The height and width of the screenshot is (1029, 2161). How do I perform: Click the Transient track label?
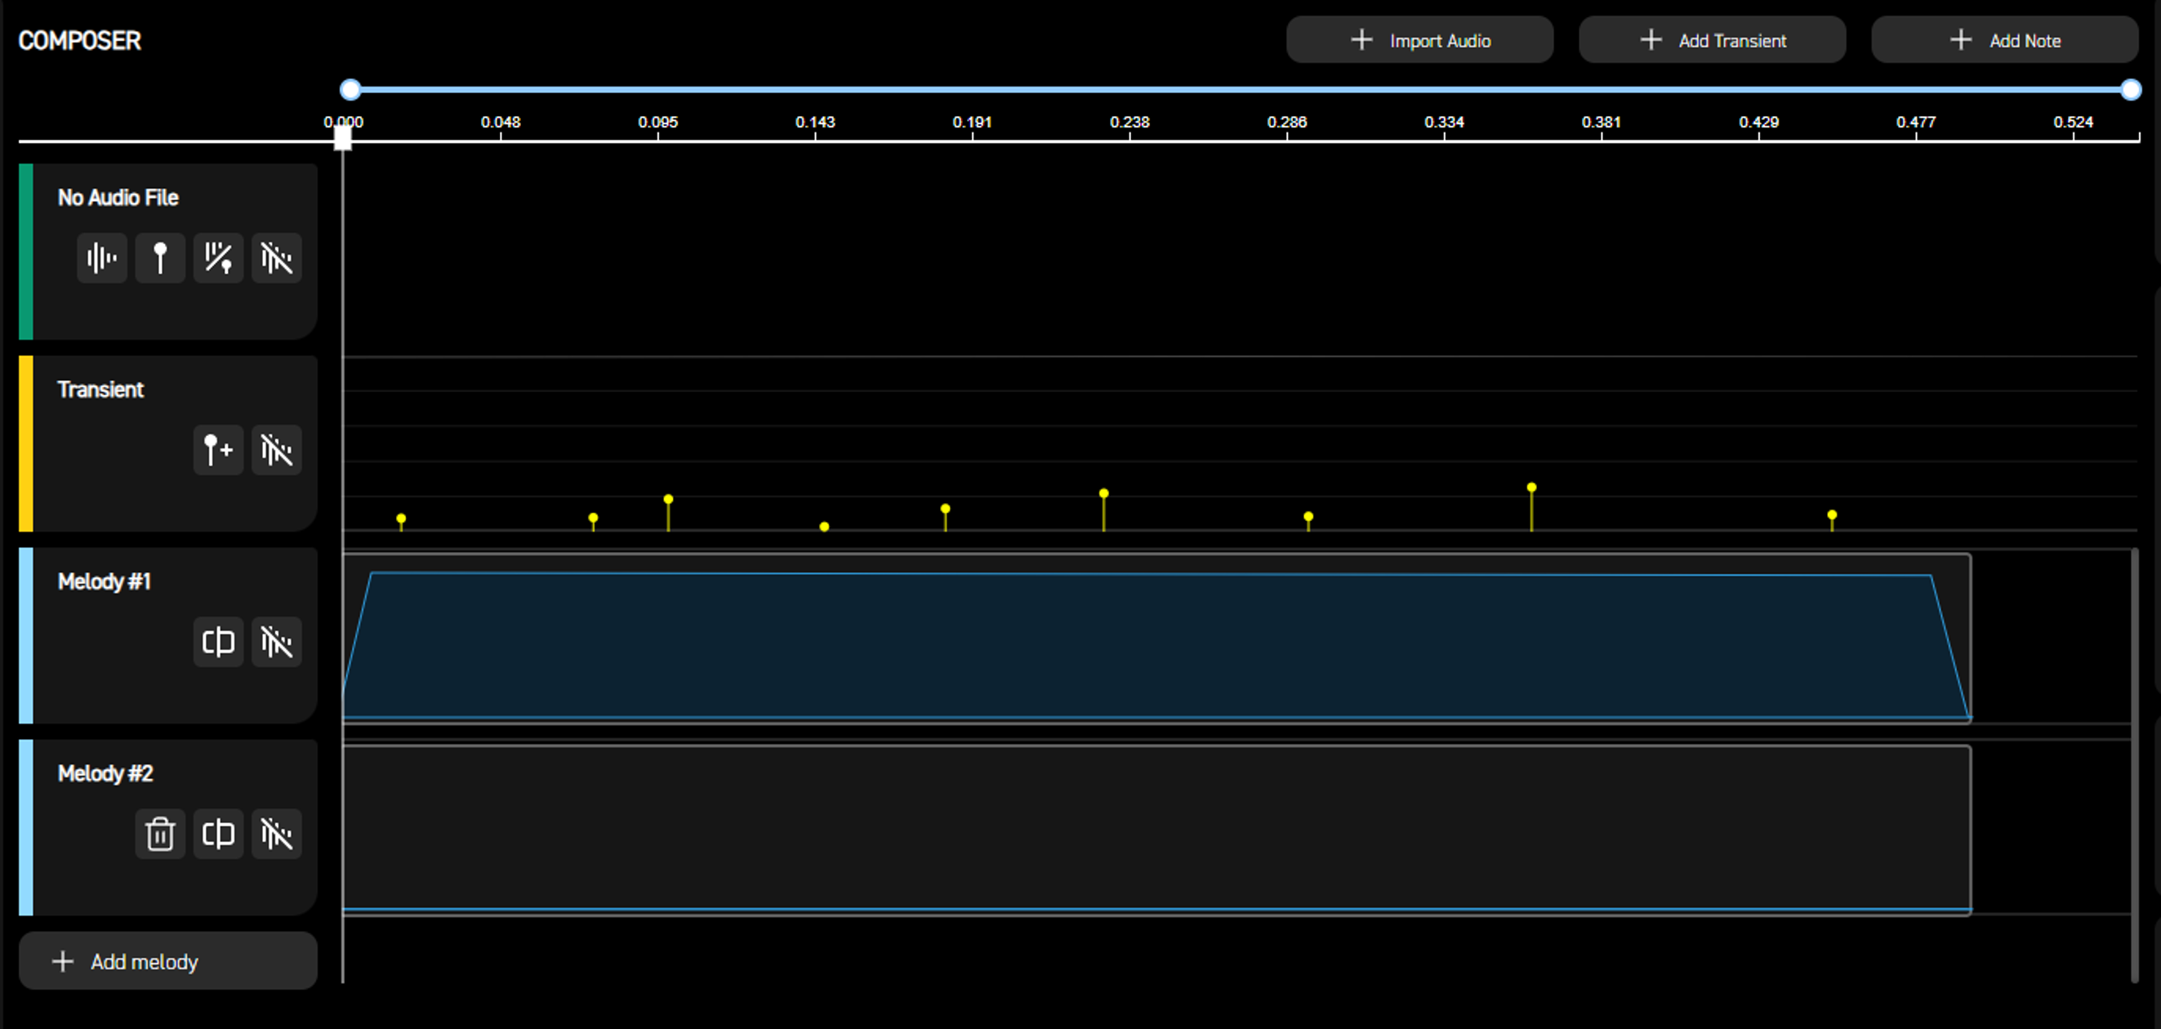coord(100,390)
